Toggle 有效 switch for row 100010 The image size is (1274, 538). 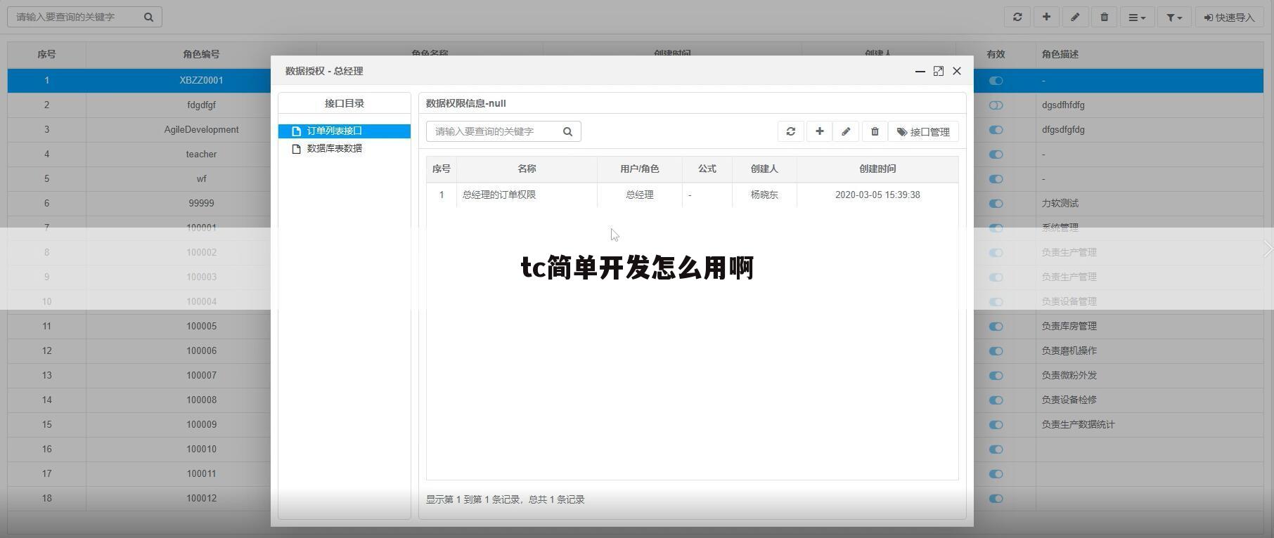pos(996,450)
